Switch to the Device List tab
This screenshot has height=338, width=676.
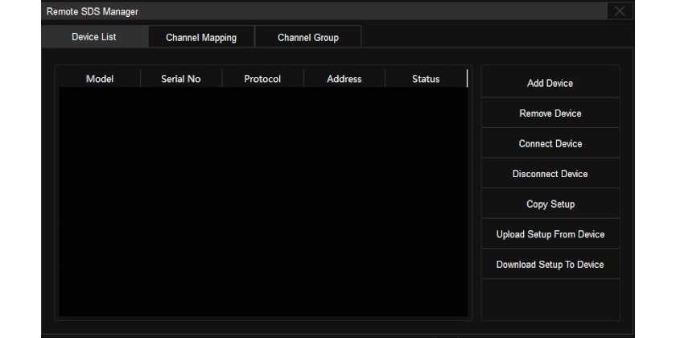tap(94, 37)
